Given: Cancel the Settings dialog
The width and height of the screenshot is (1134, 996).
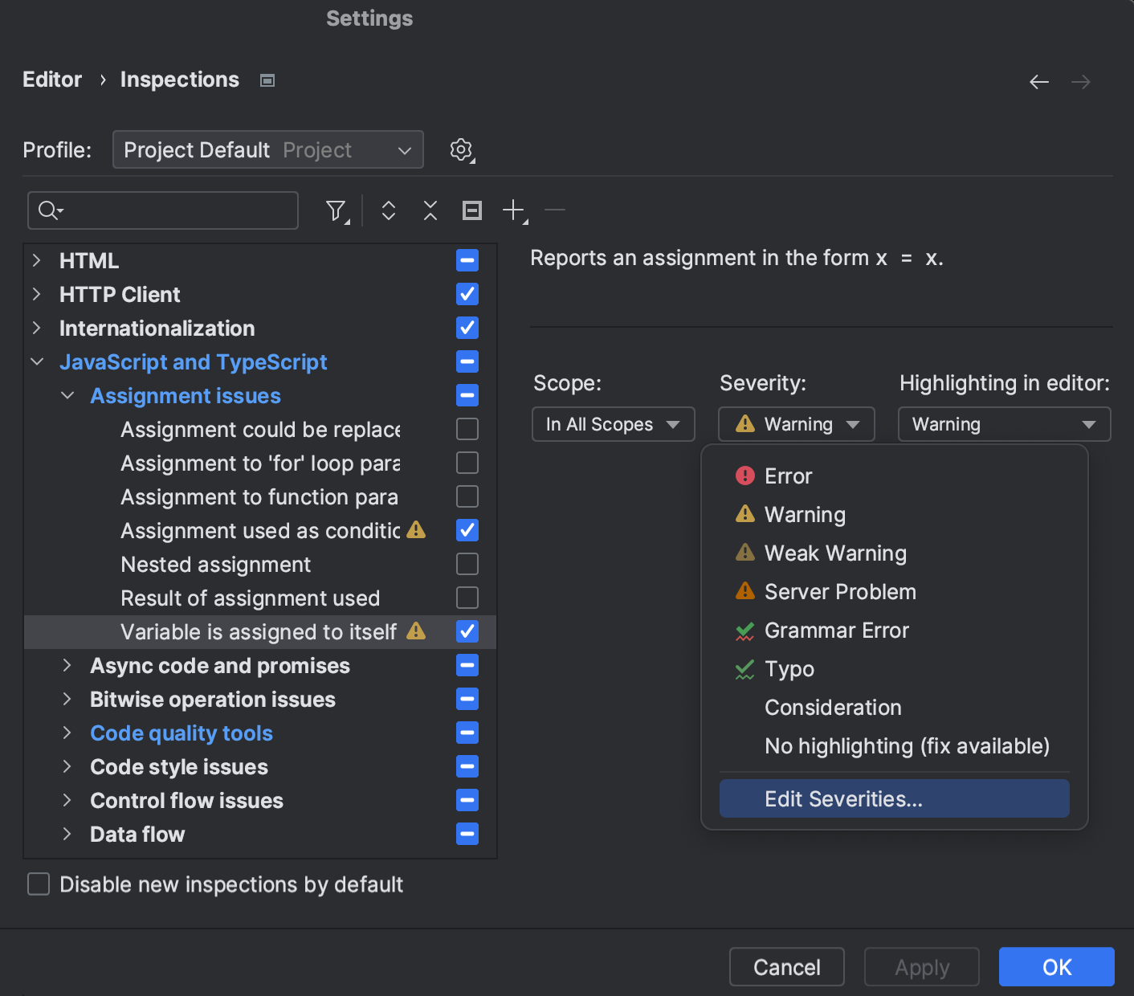Looking at the screenshot, I should [786, 967].
